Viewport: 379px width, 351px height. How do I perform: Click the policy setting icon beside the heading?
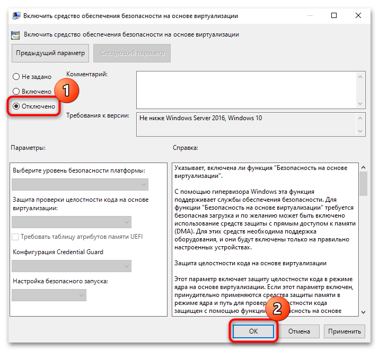(x=15, y=35)
